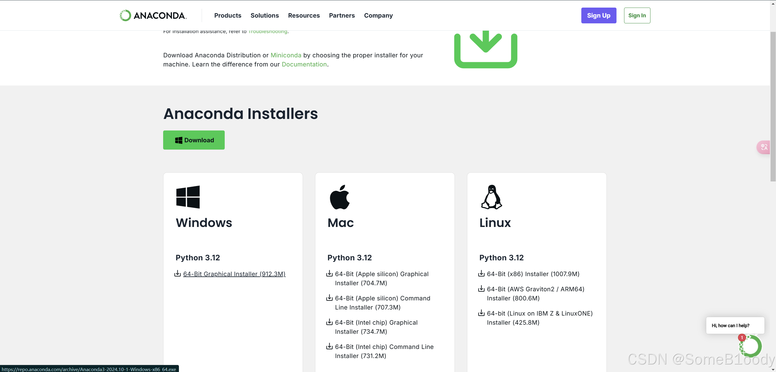Open the Solutions menu
Screen dimensions: 776x372
(x=264, y=15)
